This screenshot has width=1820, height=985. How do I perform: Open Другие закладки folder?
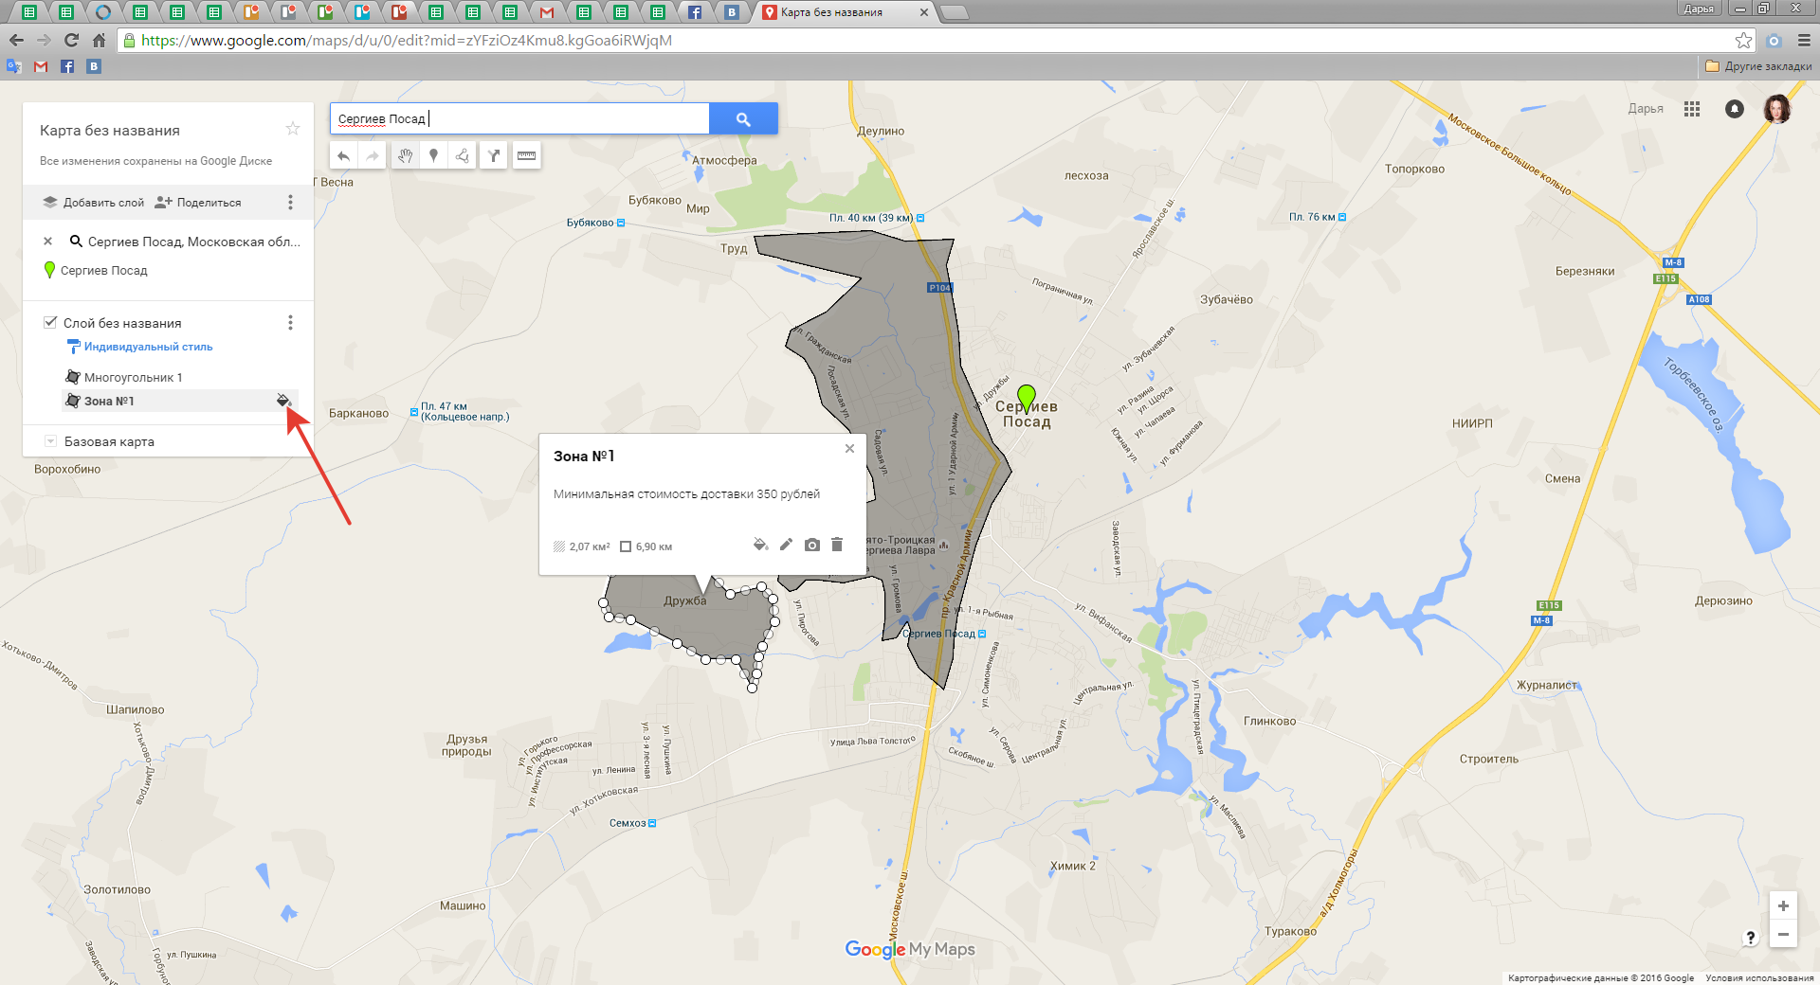pyautogui.click(x=1758, y=66)
